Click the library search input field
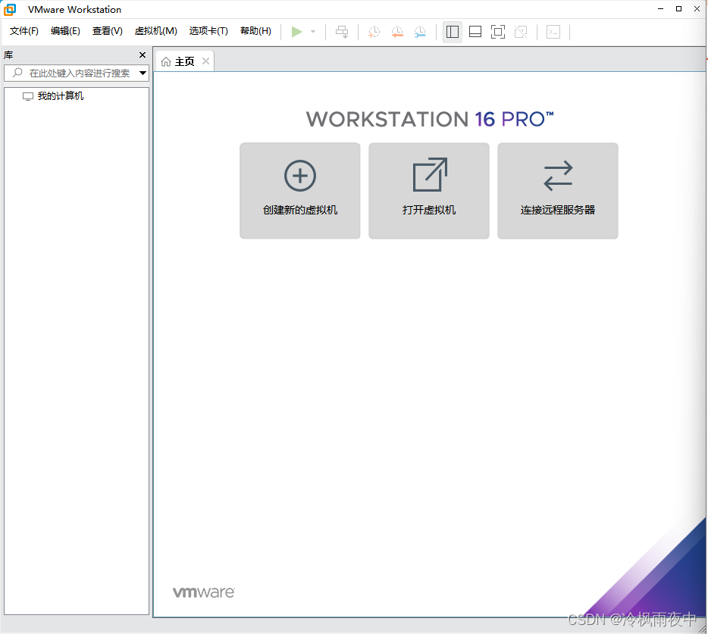The width and height of the screenshot is (708, 634). click(77, 73)
